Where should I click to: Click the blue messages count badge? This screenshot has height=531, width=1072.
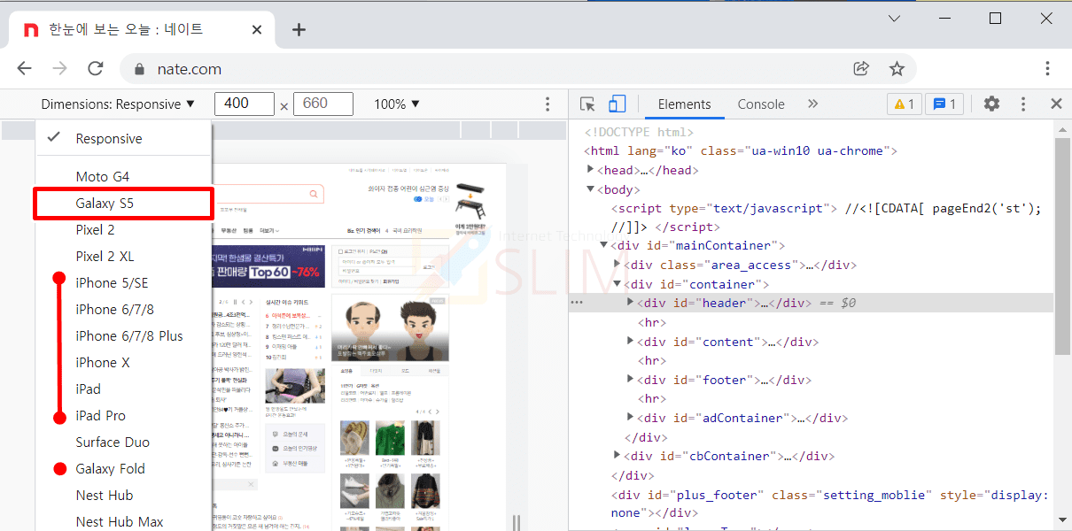coord(944,104)
